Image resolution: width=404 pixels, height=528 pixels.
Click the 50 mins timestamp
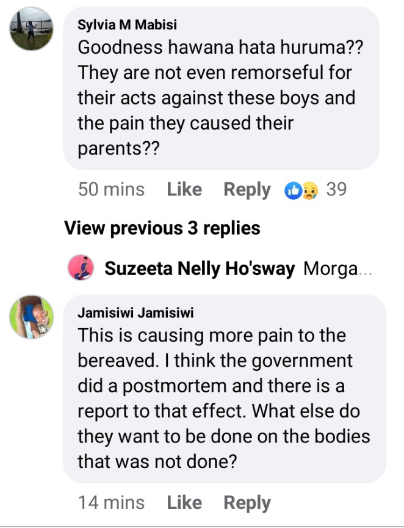pyautogui.click(x=111, y=189)
